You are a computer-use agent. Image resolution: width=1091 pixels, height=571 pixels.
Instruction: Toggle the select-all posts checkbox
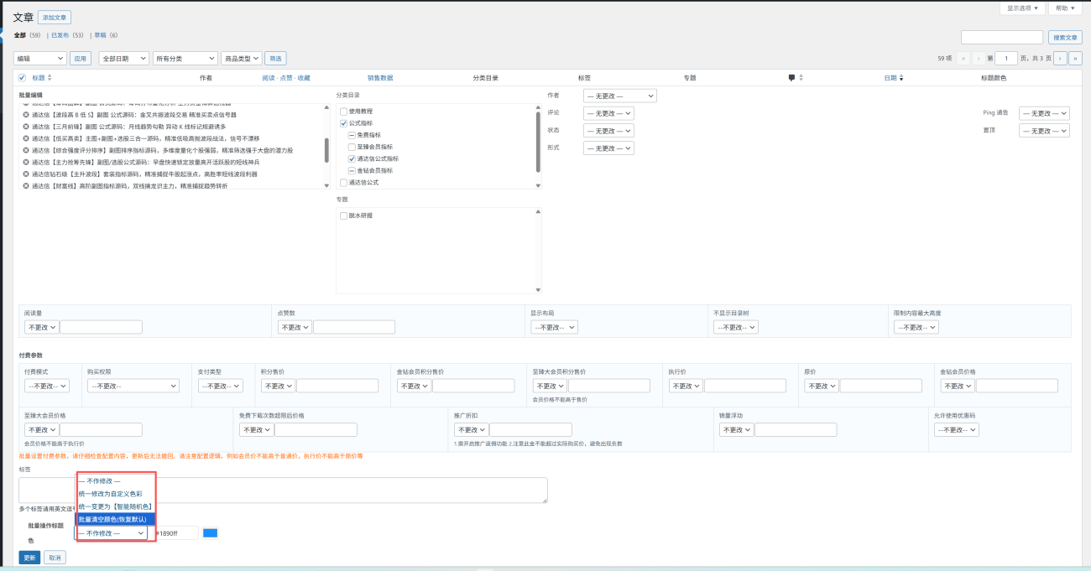coord(22,77)
